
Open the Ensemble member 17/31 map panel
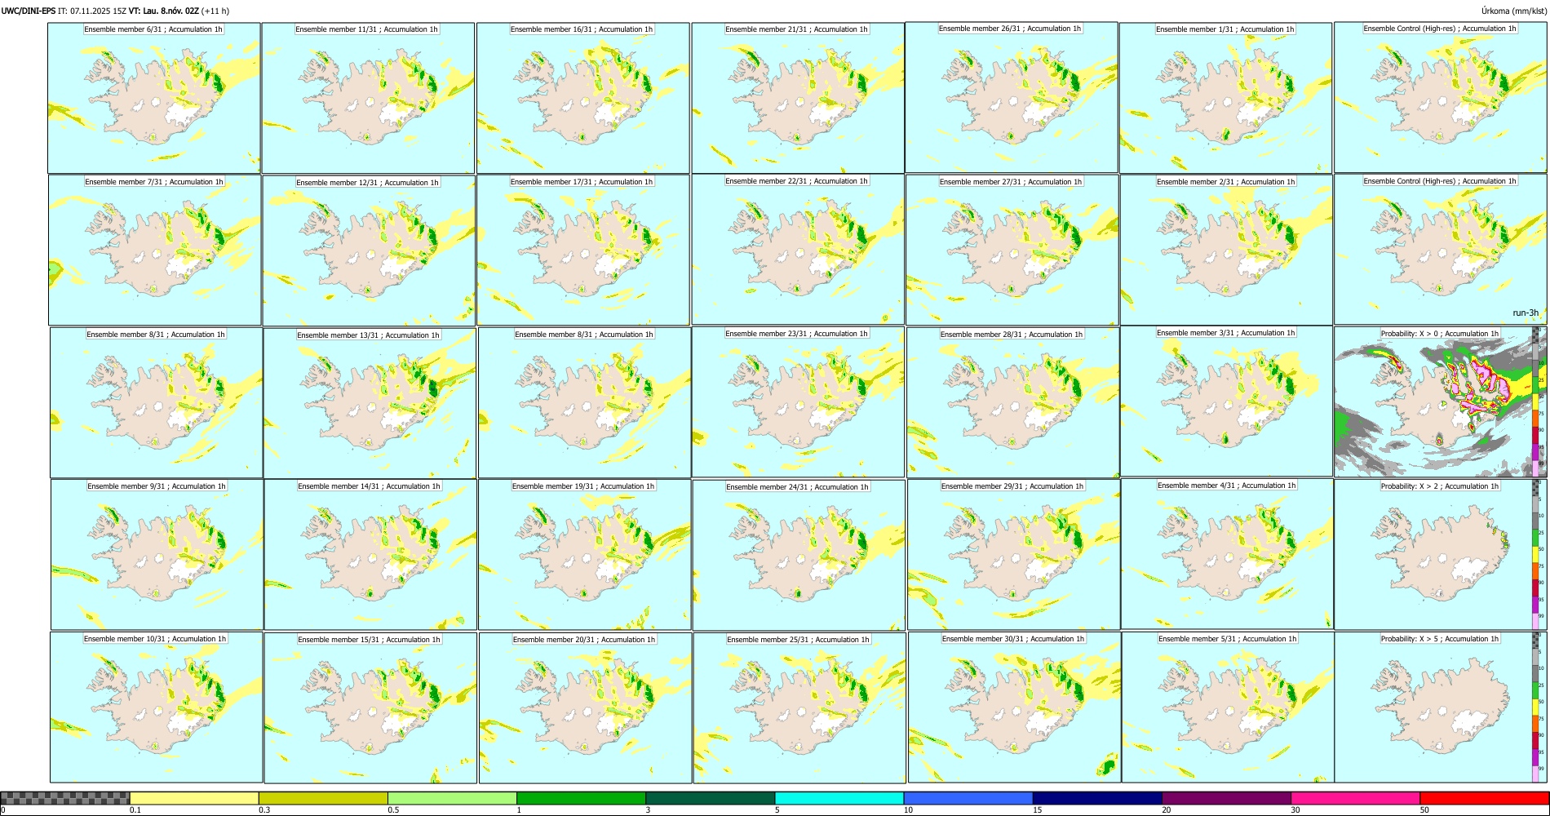(x=583, y=251)
